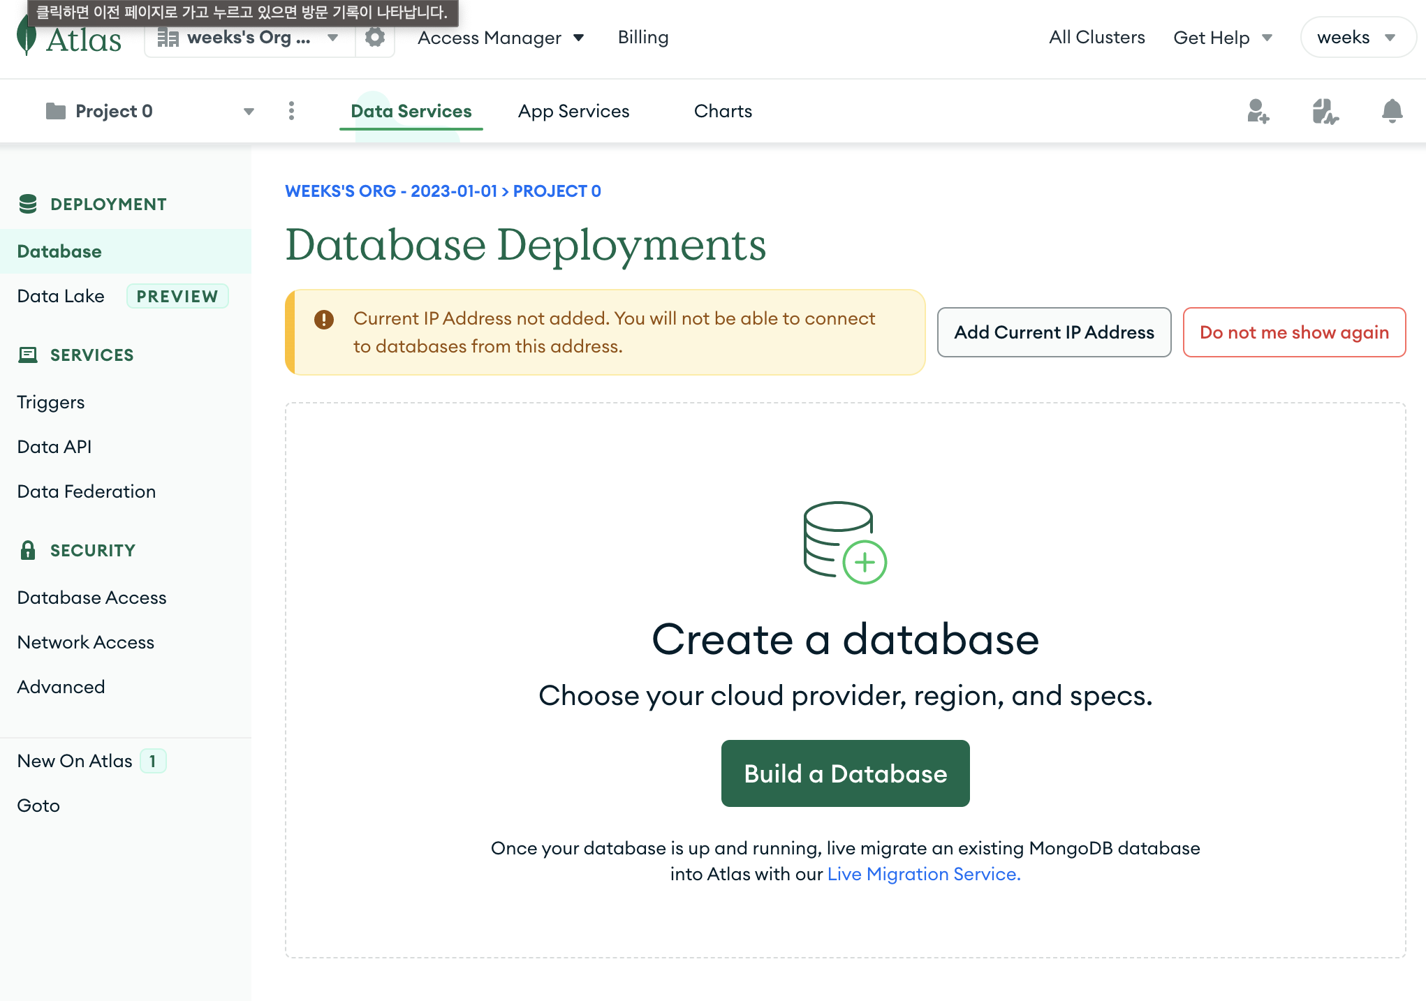
Task: Expand the Get Help menu
Action: pyautogui.click(x=1223, y=38)
